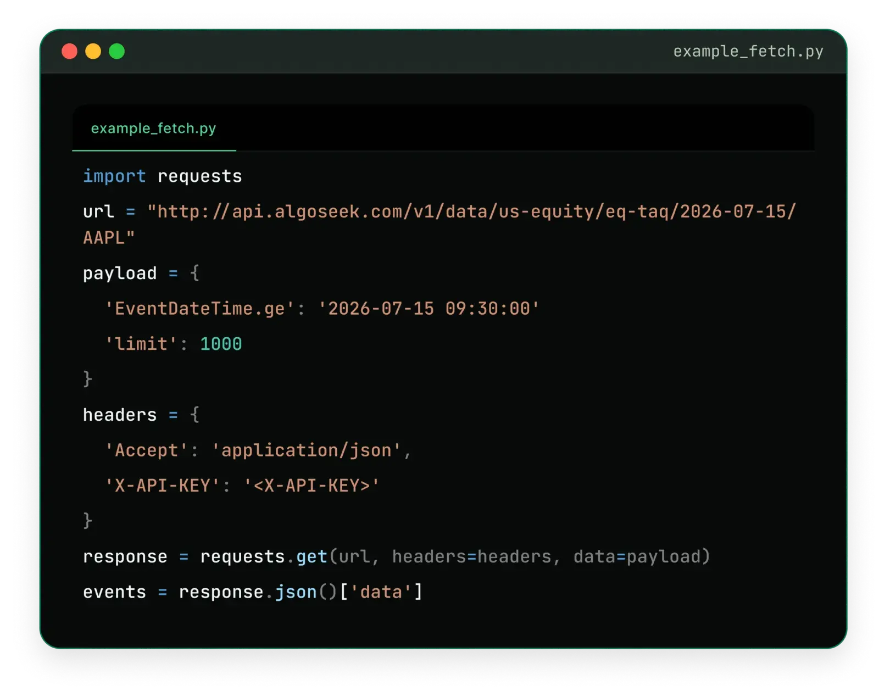Screen dimensions: 879x691
Task: Click the 'data=payload' argument
Action: tap(637, 557)
